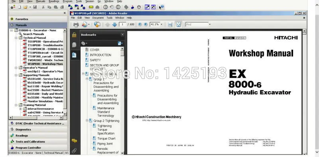
Task: Collapse the Group 2 Tightening bookmark
Action: (87, 121)
